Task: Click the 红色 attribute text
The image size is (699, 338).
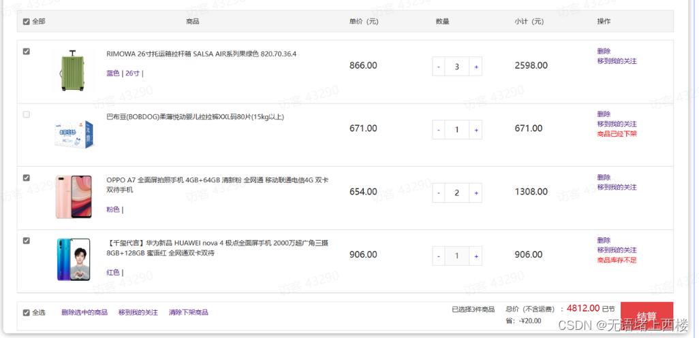Action: pyautogui.click(x=114, y=273)
